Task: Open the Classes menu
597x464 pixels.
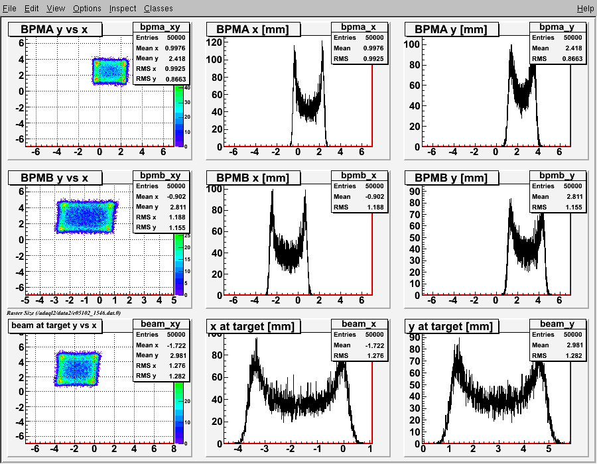Action: pyautogui.click(x=159, y=9)
